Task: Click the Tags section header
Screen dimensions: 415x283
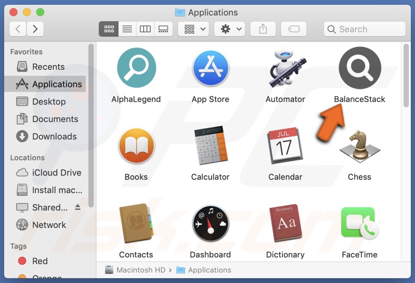Action: 18,246
